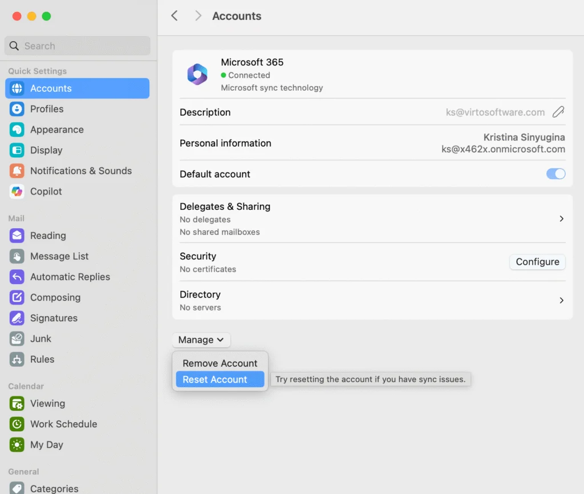This screenshot has height=494, width=584.
Task: Open the Signatures icon
Action: [x=17, y=318]
